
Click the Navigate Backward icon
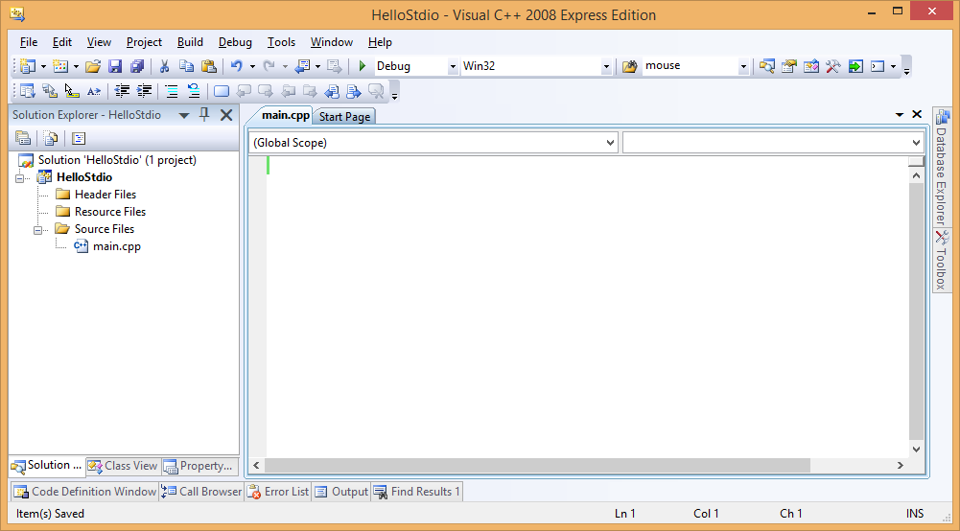[304, 66]
